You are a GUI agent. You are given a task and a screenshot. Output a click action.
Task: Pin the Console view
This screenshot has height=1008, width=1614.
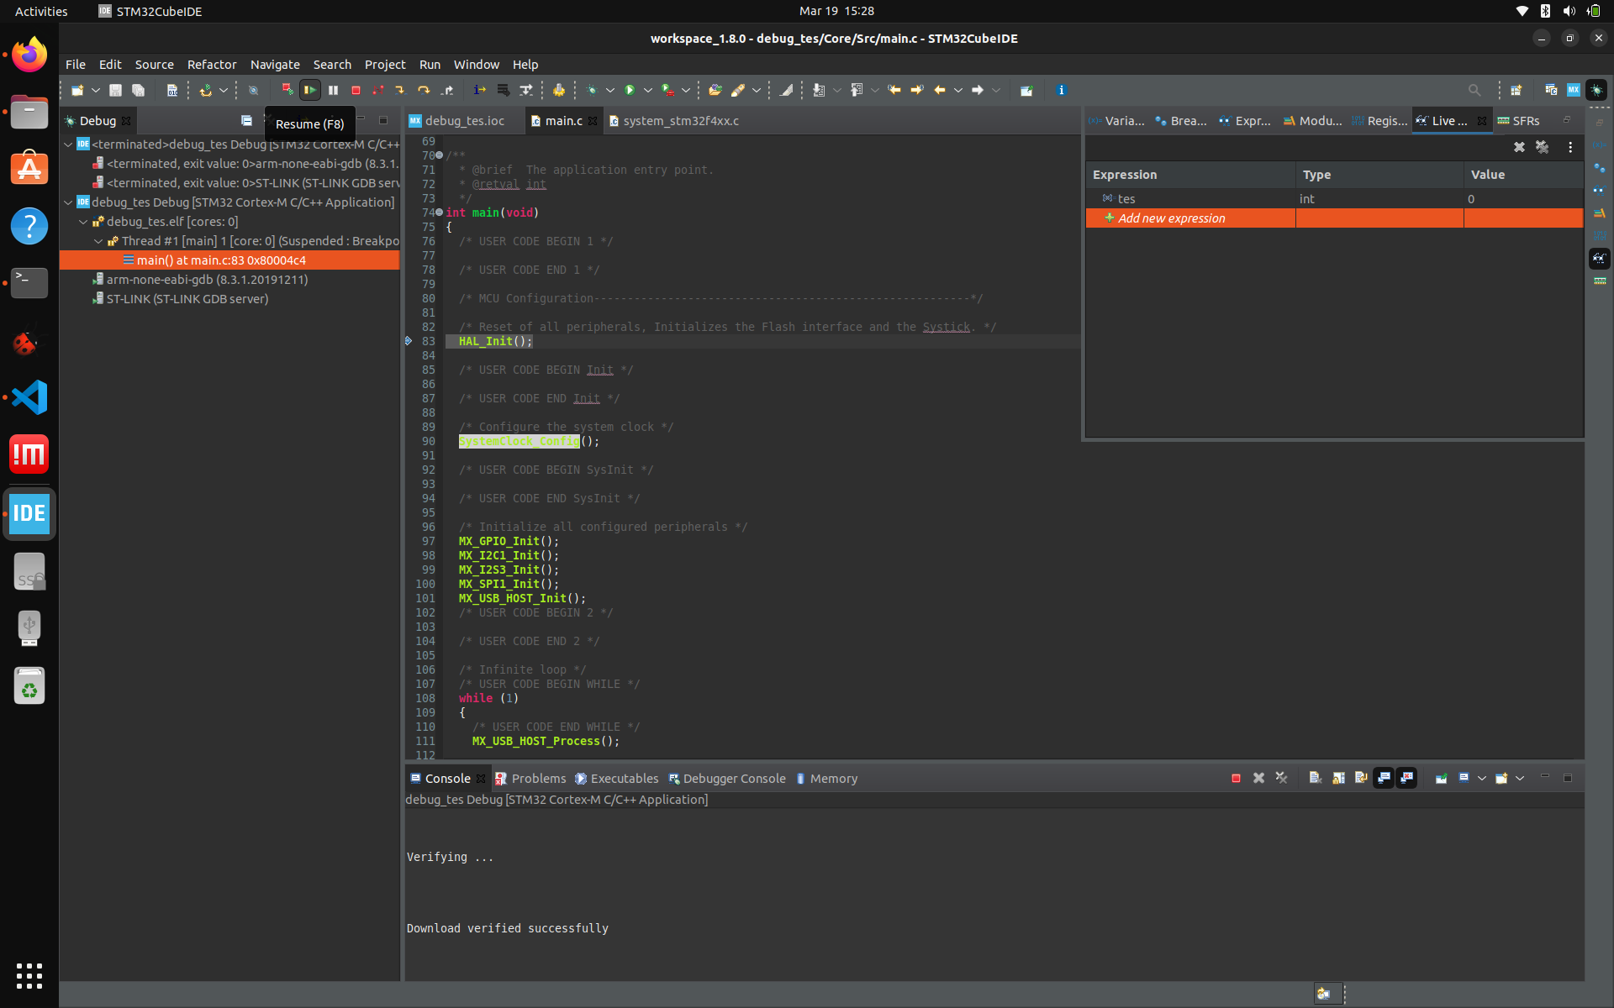[x=1441, y=779]
